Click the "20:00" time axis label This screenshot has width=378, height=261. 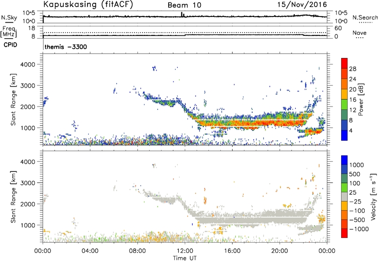tap(280, 251)
